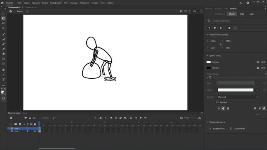Screen dimensions: 267x150
Task: Click the New Layer icon in timeline
Action: tap(11, 124)
